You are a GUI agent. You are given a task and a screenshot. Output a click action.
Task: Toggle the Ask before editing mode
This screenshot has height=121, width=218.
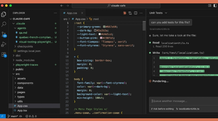[x=162, y=109]
